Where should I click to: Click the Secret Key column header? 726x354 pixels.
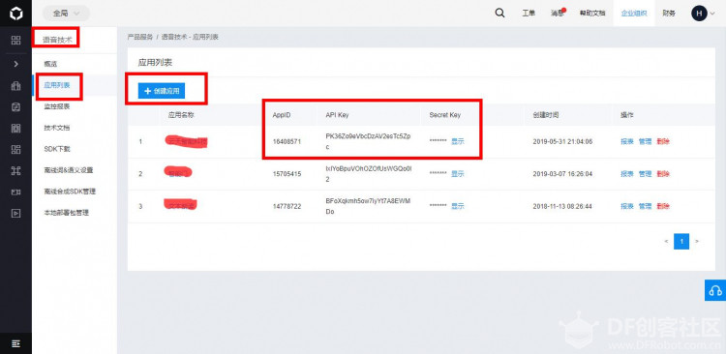tap(445, 115)
